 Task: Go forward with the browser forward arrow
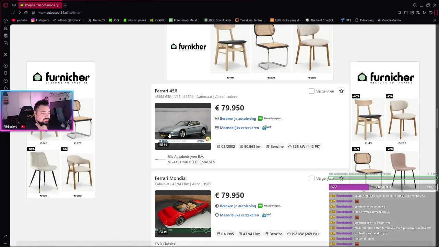[20, 13]
